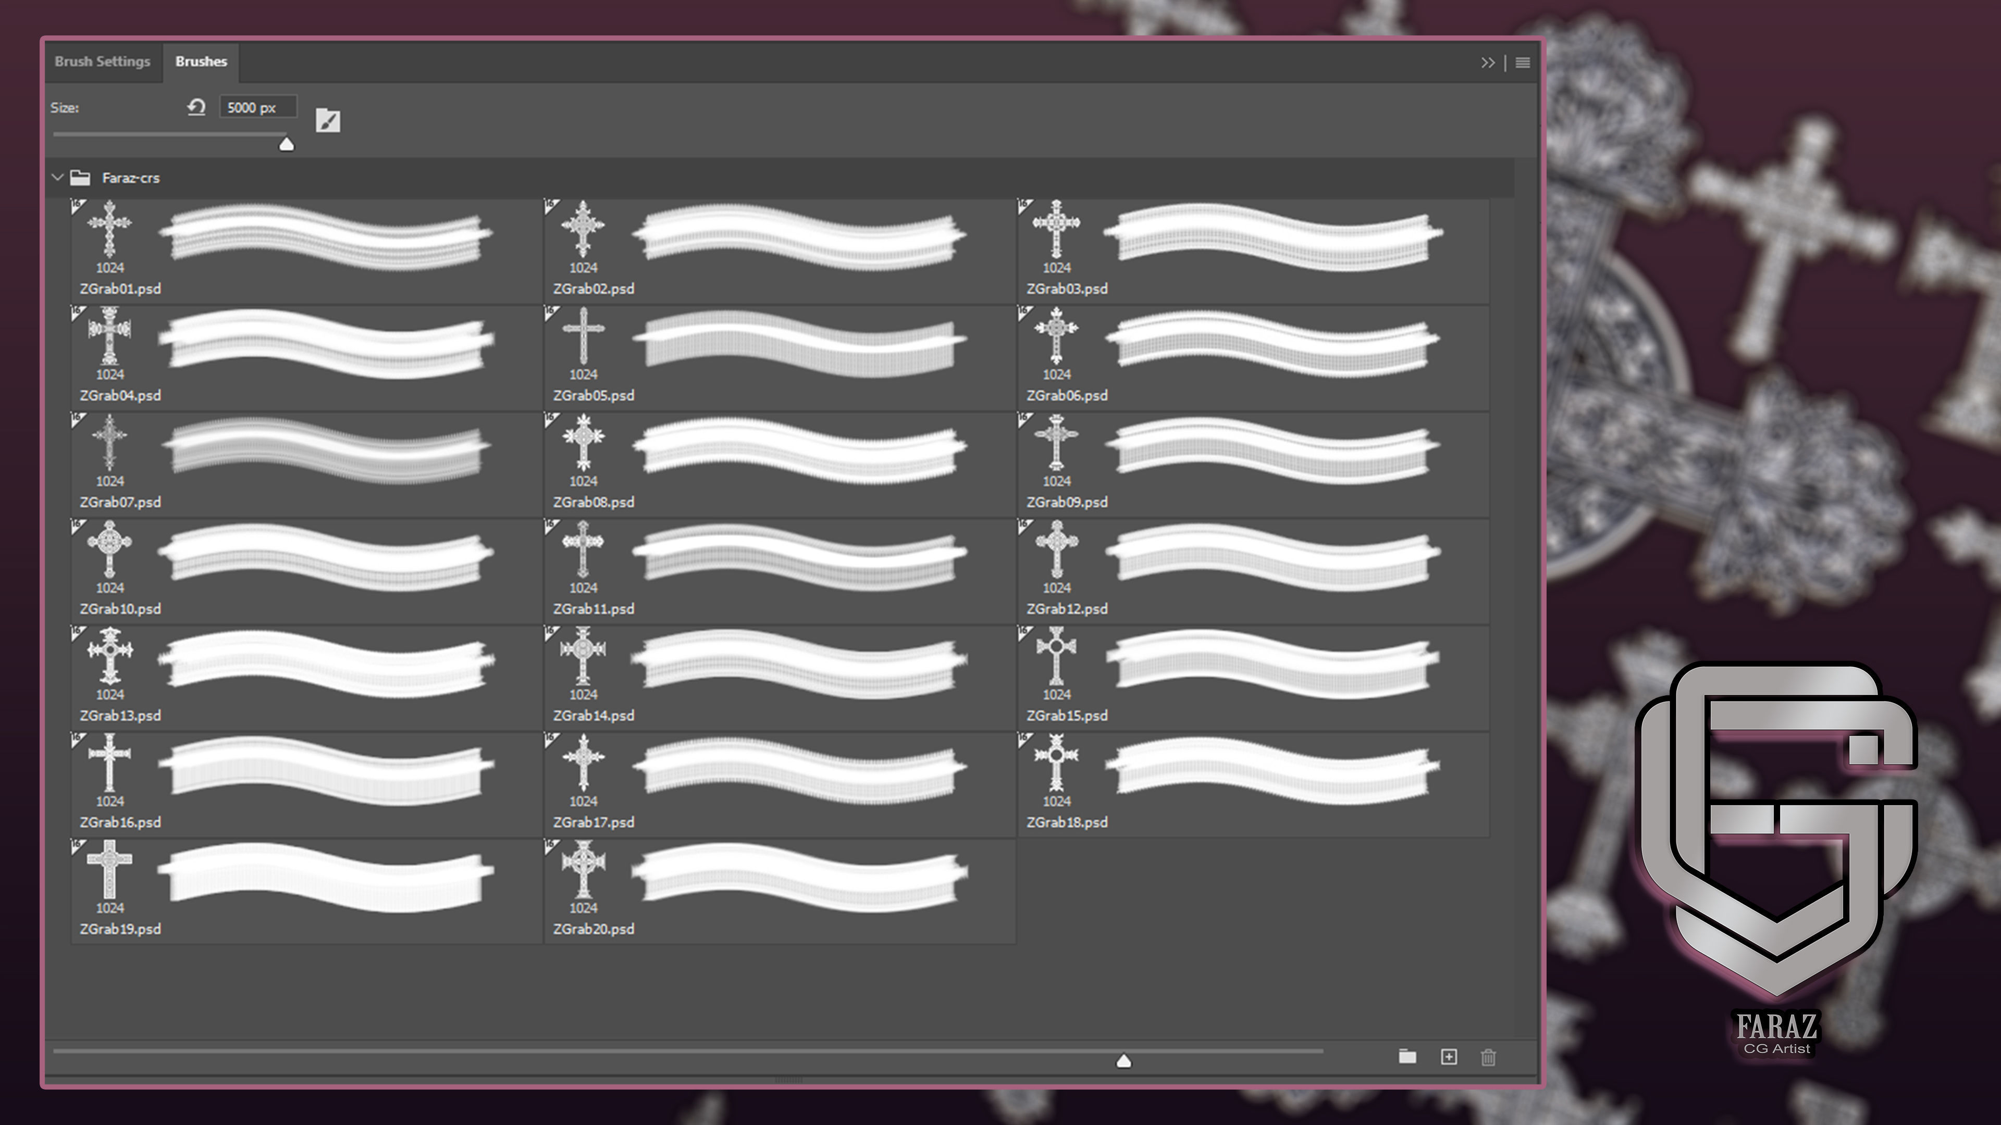Click the brush size slider handle
Viewport: 2001px width, 1125px height.
pyautogui.click(x=287, y=144)
